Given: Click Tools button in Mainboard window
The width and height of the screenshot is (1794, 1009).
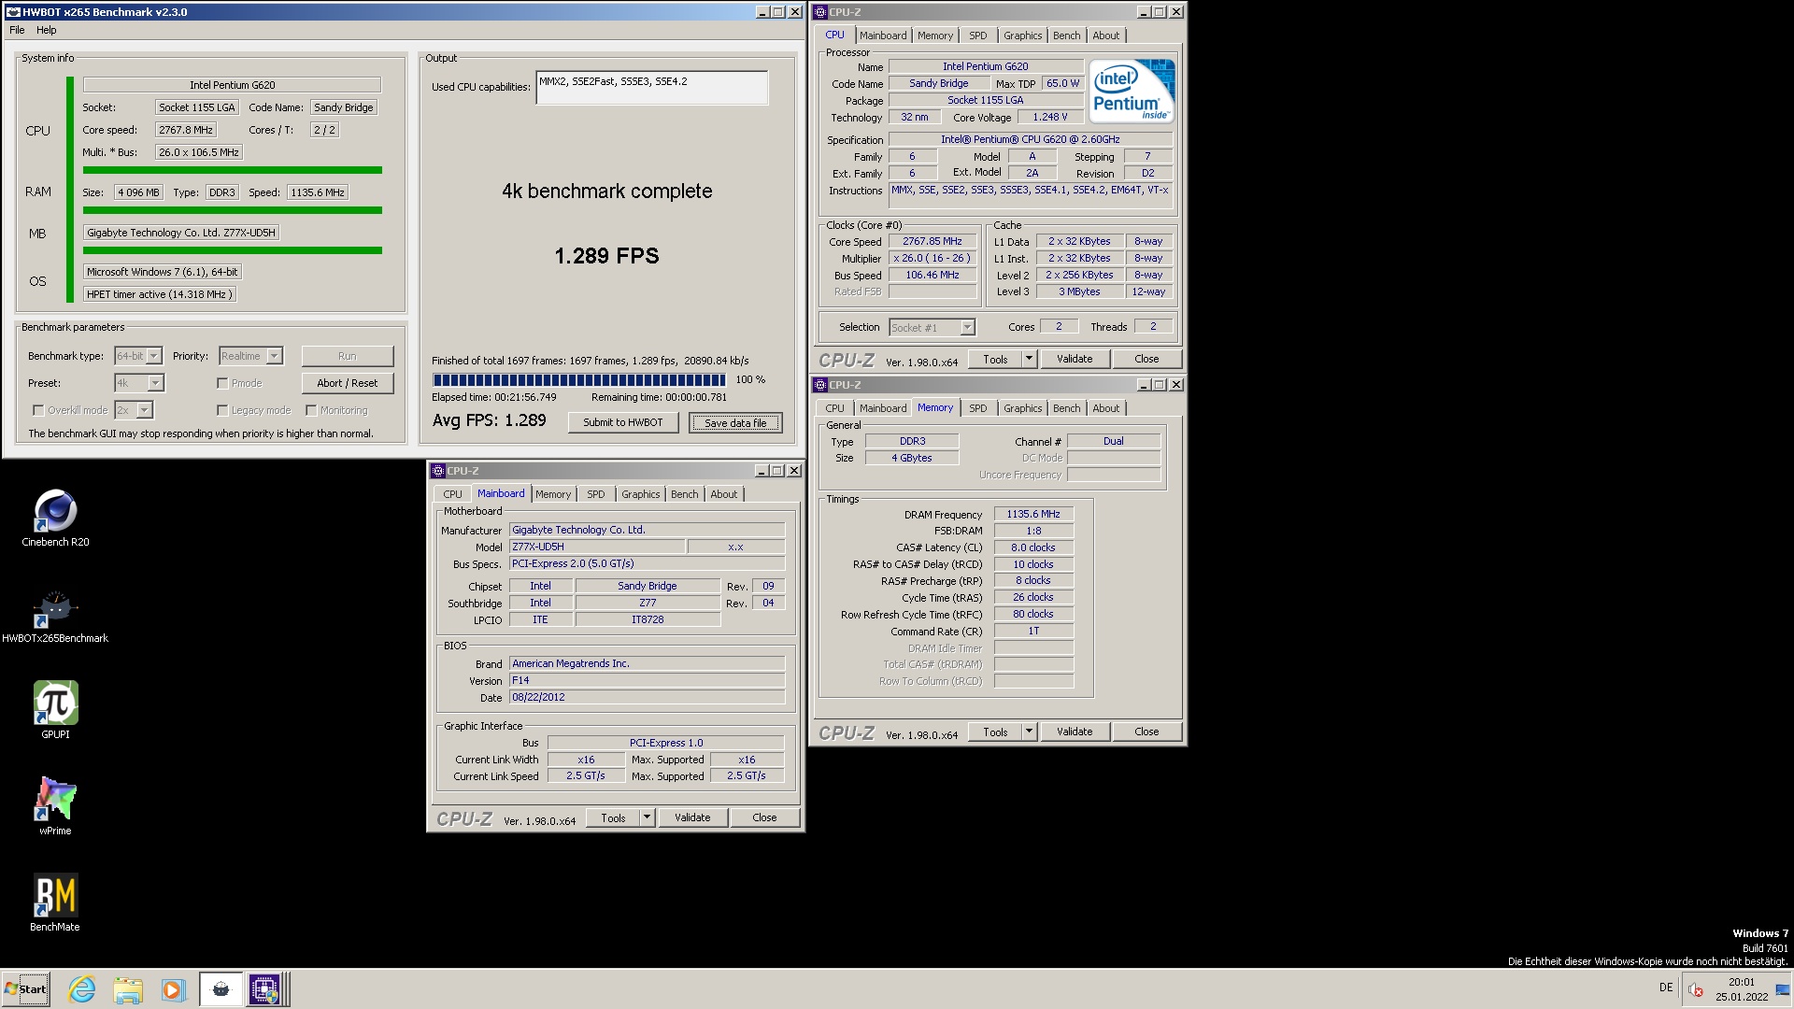Looking at the screenshot, I should point(614,817).
